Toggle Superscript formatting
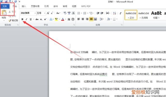This screenshot has width=166, height=97. 45,19
